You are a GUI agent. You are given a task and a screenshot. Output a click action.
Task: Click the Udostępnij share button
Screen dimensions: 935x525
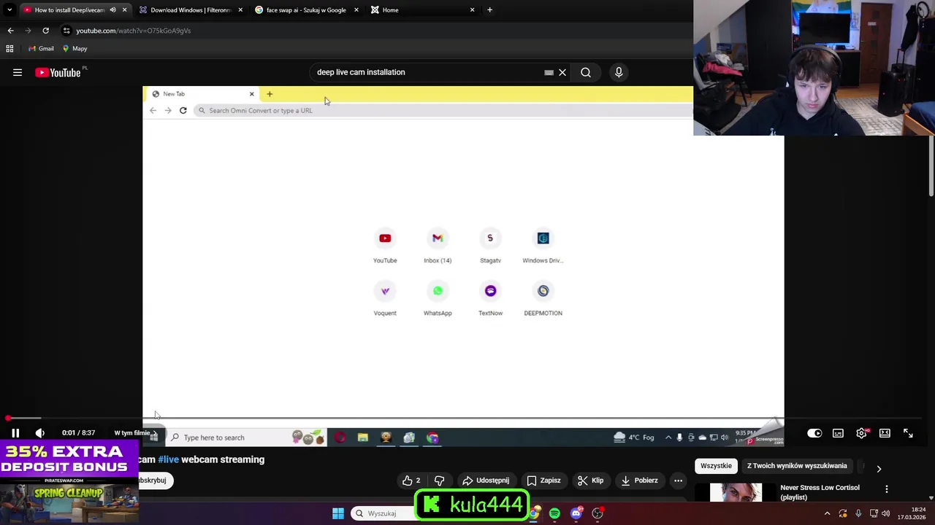(486, 481)
